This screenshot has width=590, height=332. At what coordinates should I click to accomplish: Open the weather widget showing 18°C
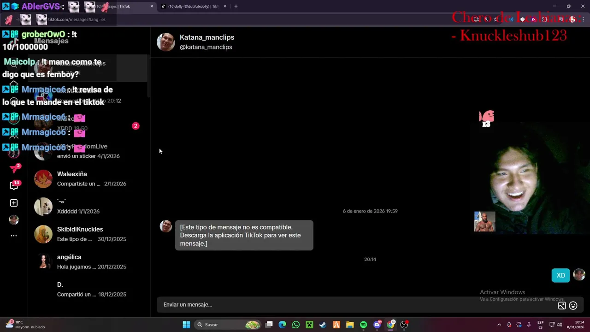click(26, 325)
